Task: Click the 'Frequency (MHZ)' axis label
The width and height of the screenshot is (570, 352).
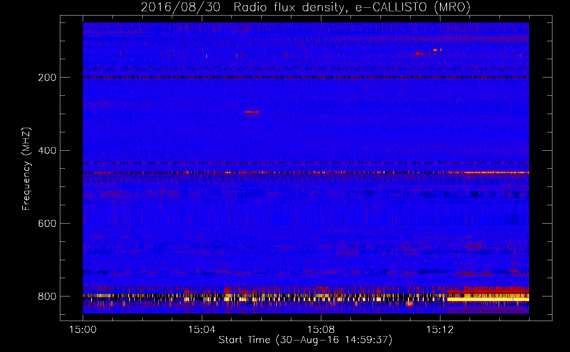Action: [26, 169]
